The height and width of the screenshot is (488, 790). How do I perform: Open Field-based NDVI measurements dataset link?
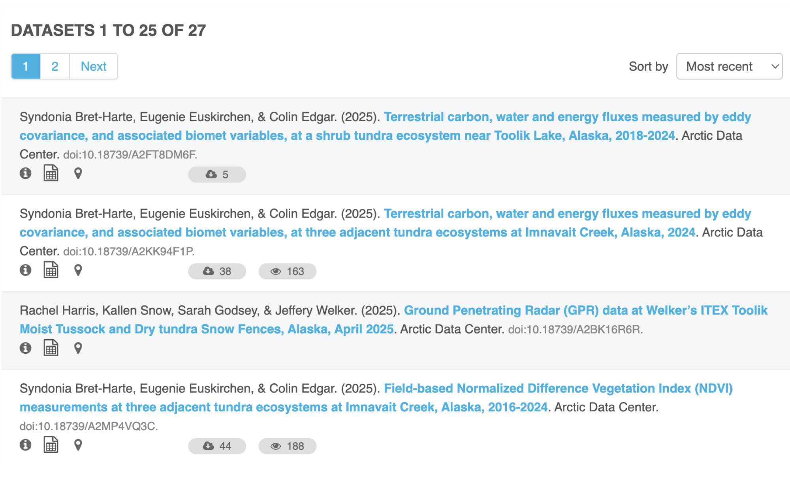coord(558,389)
